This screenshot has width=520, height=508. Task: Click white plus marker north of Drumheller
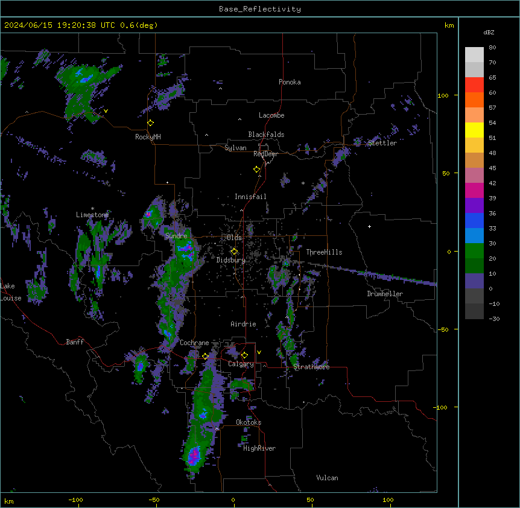click(x=369, y=226)
